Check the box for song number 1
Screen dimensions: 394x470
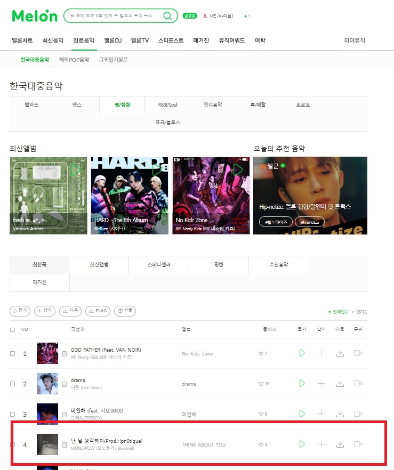tap(13, 354)
